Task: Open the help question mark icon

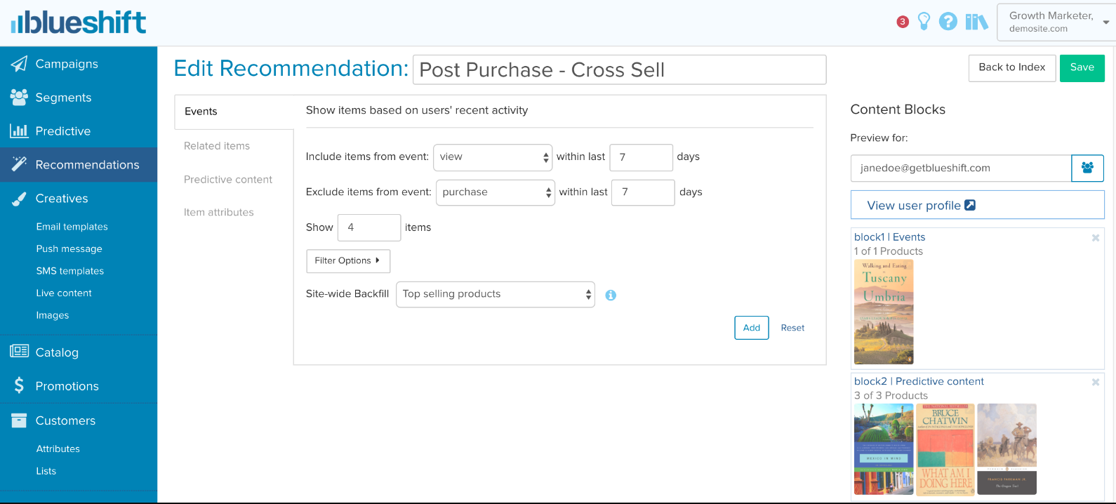Action: (948, 22)
